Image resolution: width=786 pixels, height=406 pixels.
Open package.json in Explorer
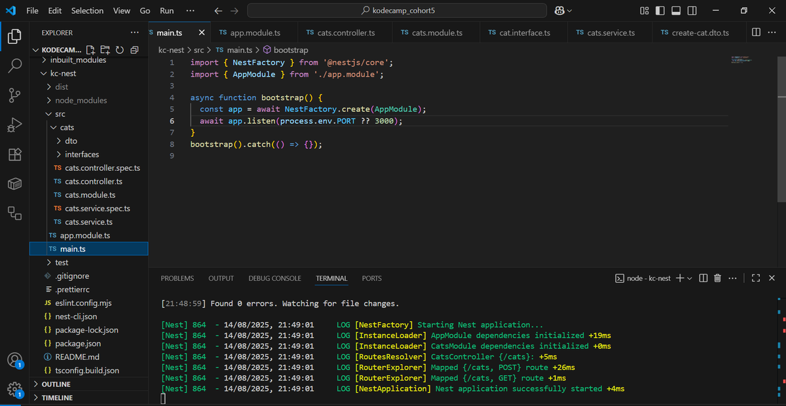(x=89, y=343)
